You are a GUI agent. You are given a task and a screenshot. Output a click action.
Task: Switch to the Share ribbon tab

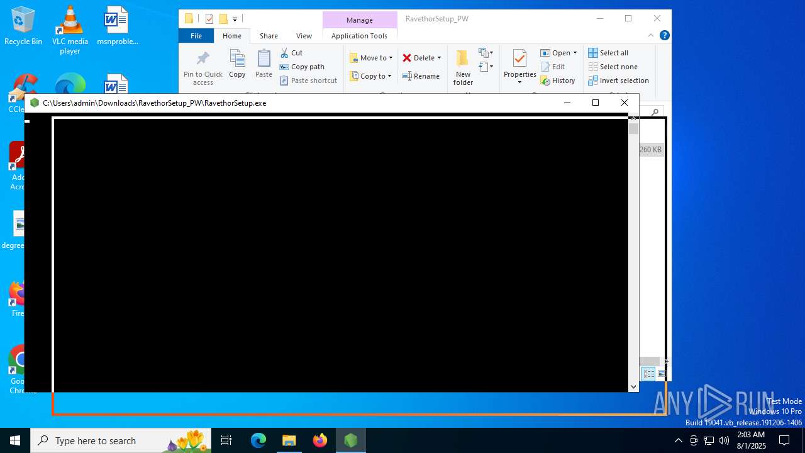(269, 36)
